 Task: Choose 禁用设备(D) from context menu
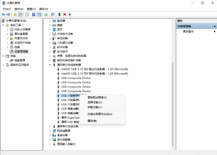pyautogui.click(x=95, y=102)
